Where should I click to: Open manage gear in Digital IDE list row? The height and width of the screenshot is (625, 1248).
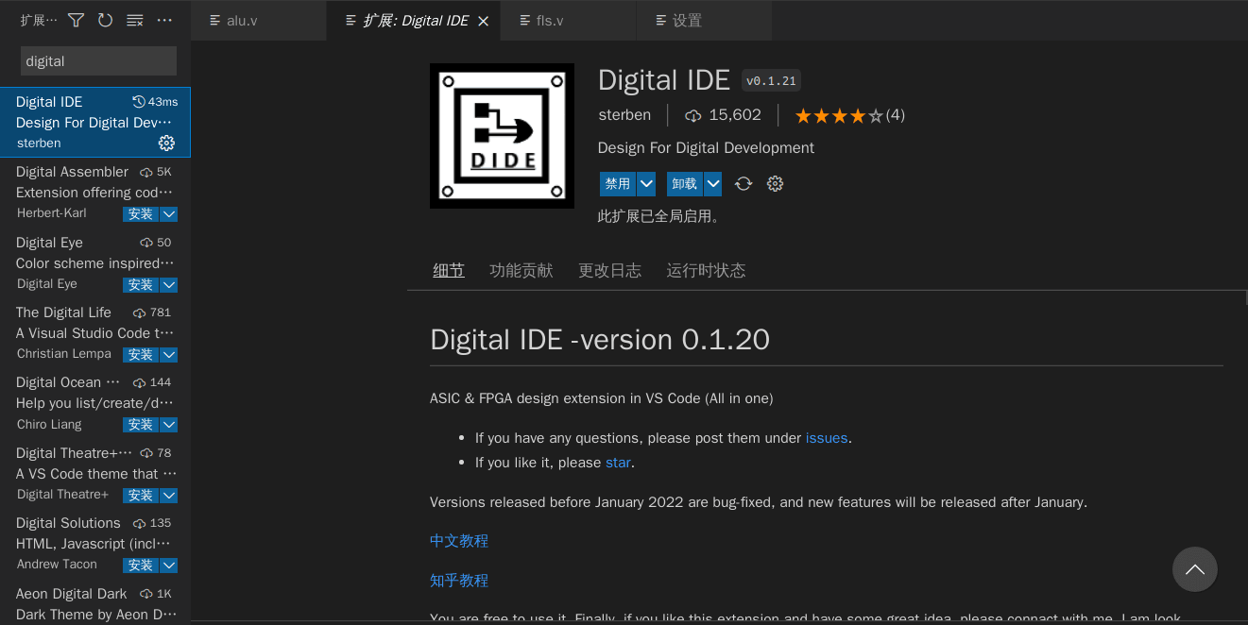(166, 143)
